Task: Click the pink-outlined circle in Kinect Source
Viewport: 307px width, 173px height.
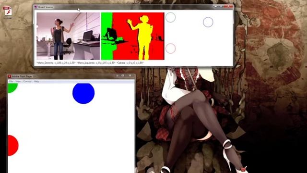Action: point(171,49)
